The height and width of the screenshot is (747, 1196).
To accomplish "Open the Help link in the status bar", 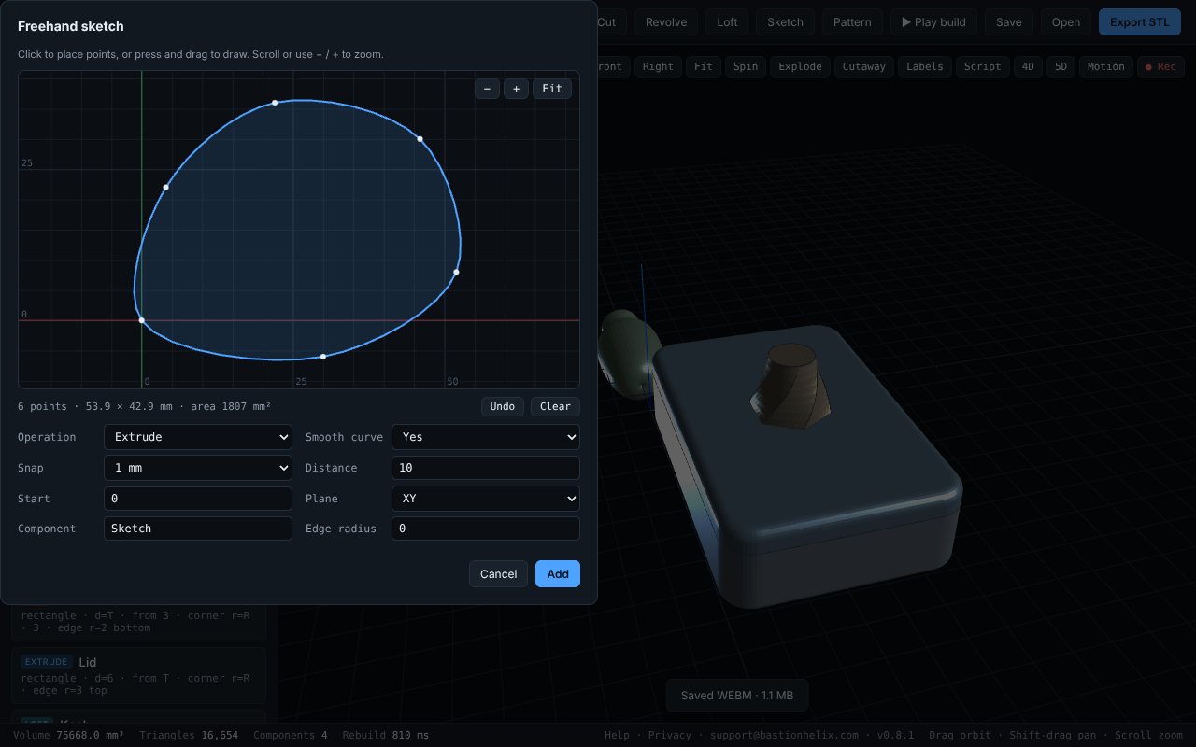I will pos(617,735).
